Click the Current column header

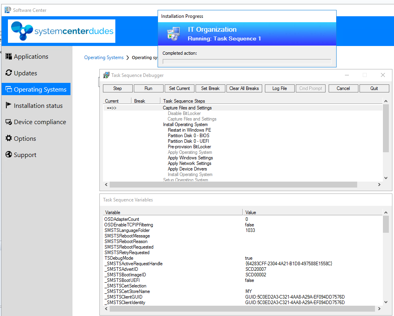[117, 101]
